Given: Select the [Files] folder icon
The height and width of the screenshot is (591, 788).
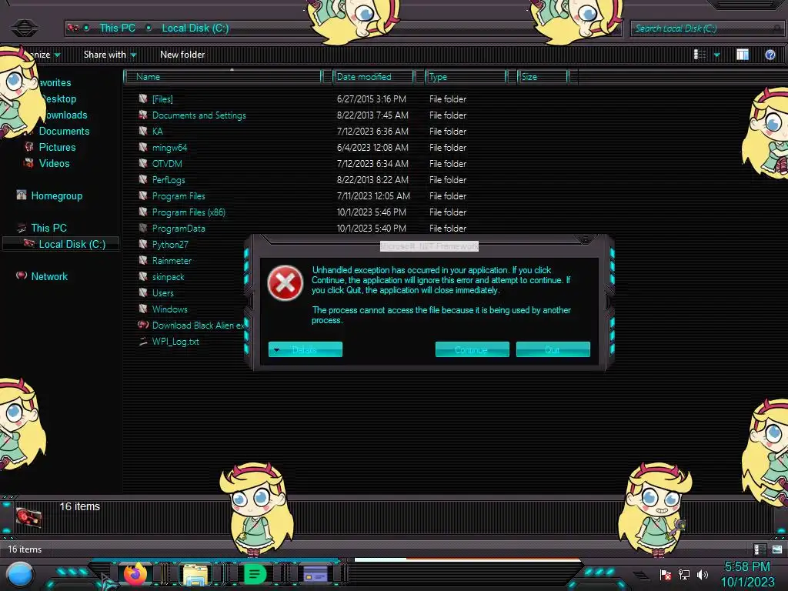Looking at the screenshot, I should (143, 98).
